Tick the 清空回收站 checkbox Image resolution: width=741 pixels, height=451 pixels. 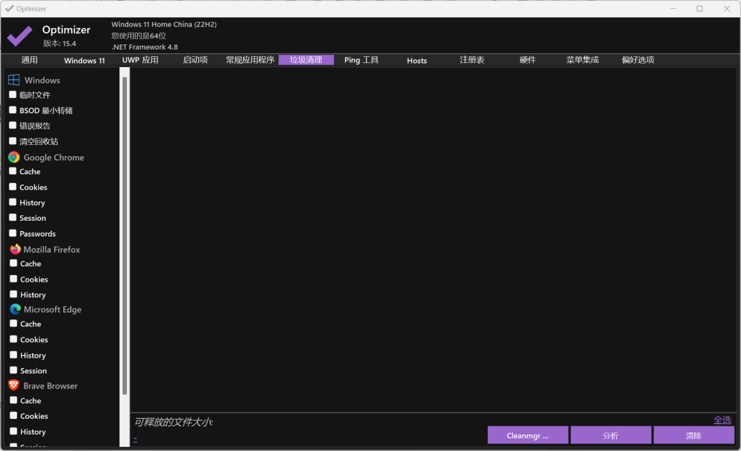tap(13, 141)
